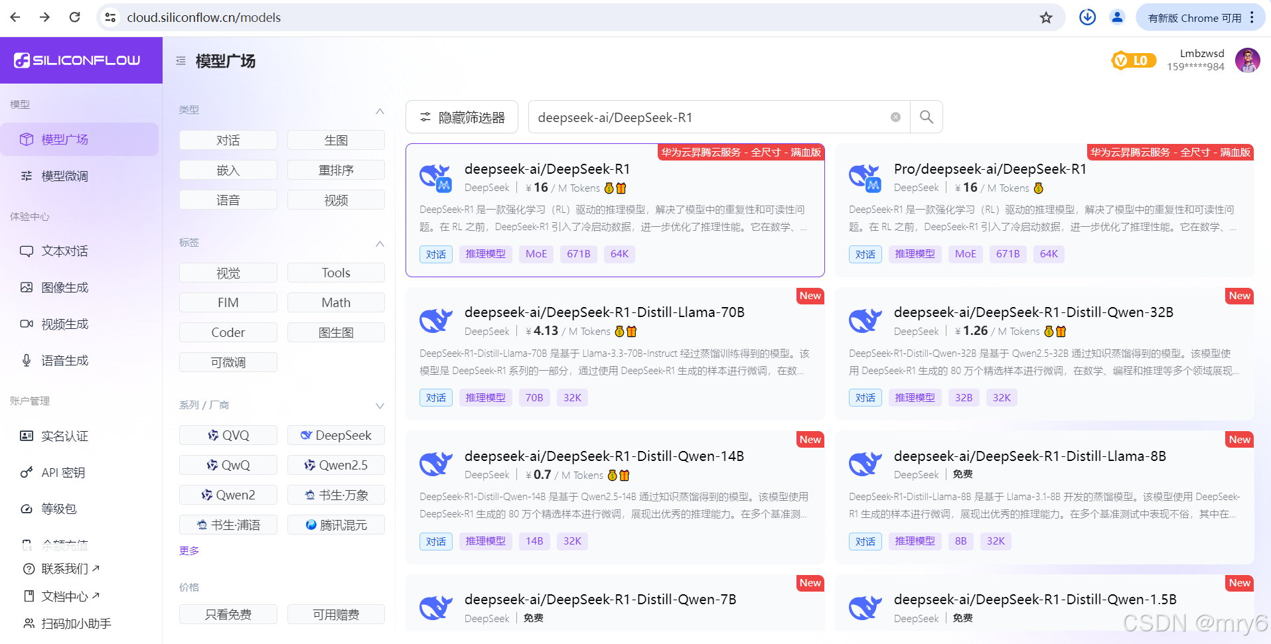Toggle the 对话 type filter
Viewport: 1271px width, 644px height.
[x=228, y=140]
